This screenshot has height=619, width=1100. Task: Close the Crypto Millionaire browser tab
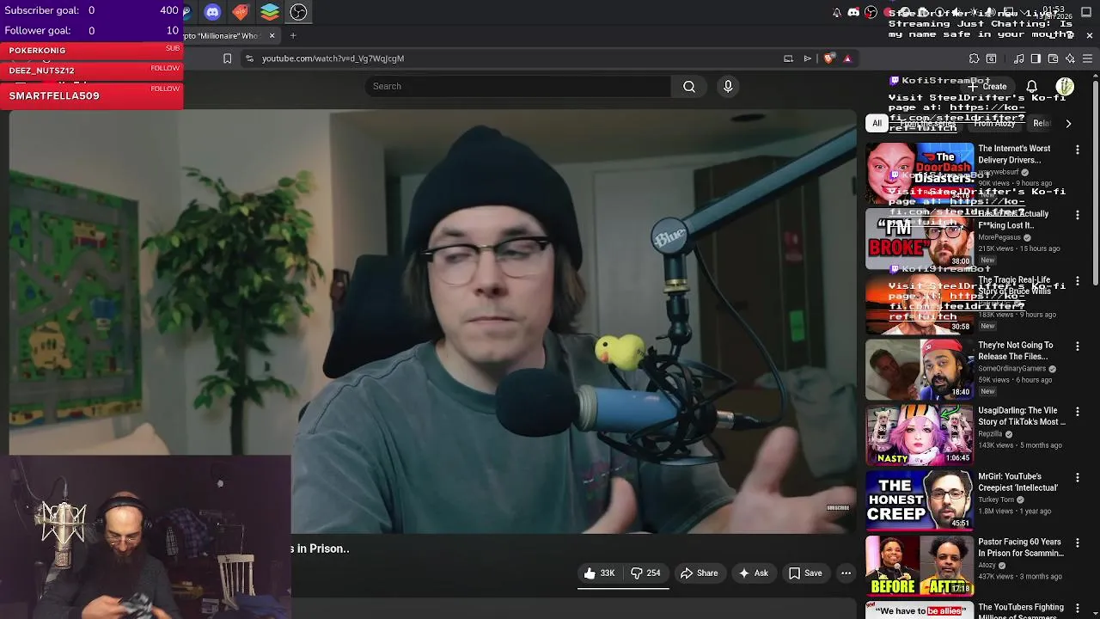[272, 35]
